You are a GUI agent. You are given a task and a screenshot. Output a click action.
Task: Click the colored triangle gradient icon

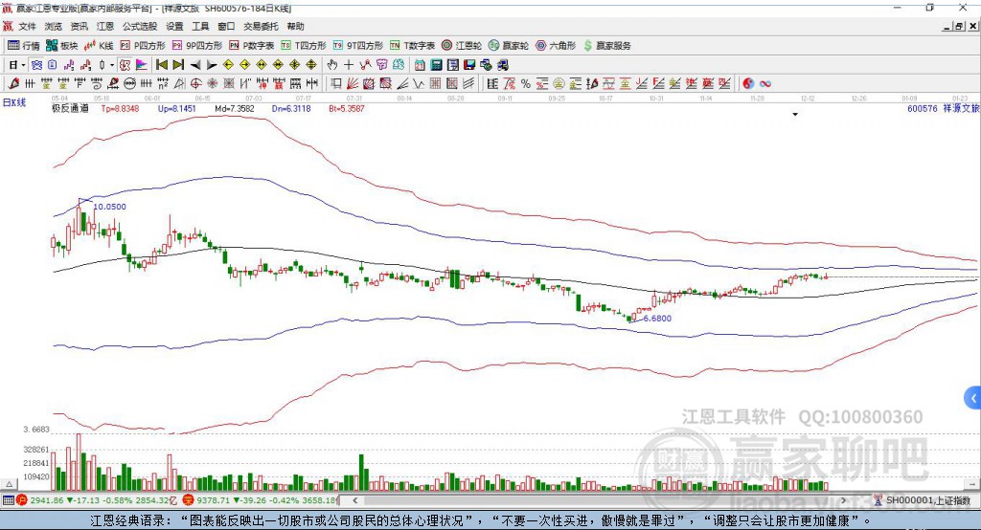(x=142, y=64)
